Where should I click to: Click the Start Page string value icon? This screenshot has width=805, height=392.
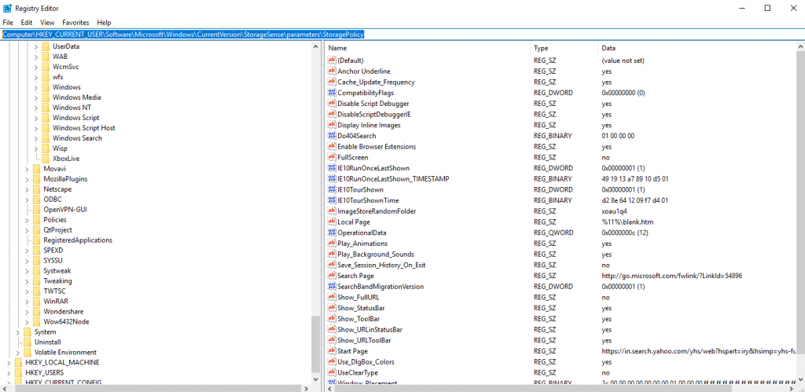pyautogui.click(x=332, y=351)
